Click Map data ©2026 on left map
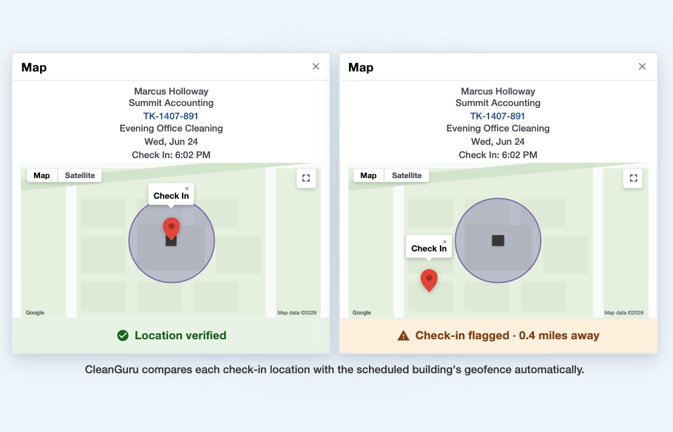673x432 pixels. [297, 313]
